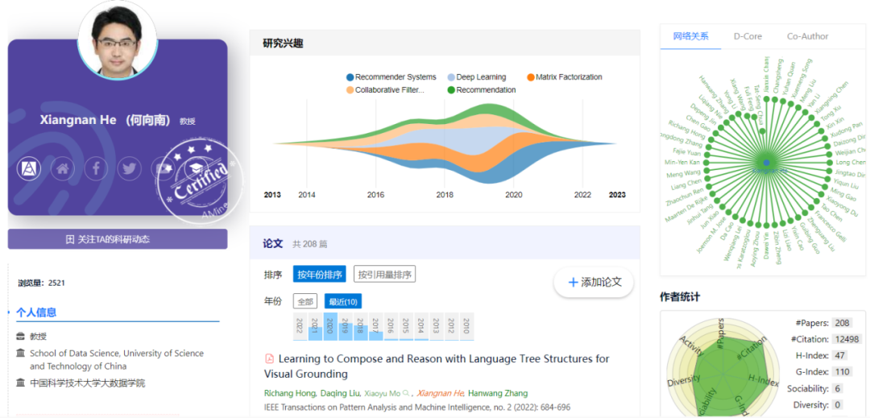Filter papers by the 2020 year bar
Viewport: 870px width, 418px height.
[330, 326]
